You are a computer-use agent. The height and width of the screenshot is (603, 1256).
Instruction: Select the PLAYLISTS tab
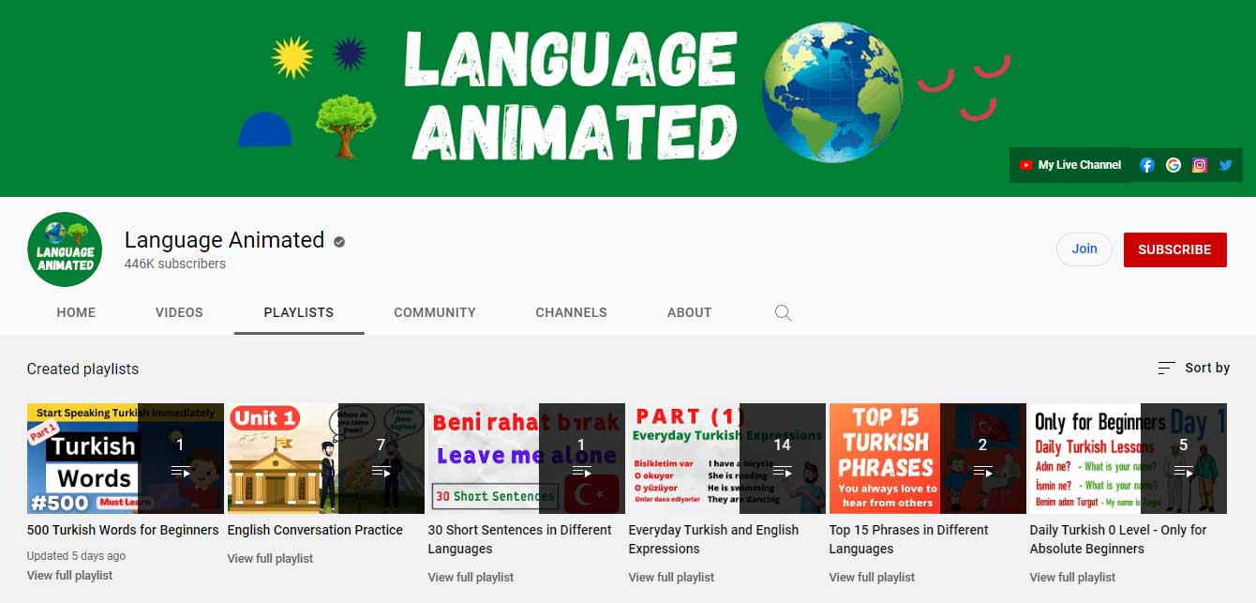(299, 312)
